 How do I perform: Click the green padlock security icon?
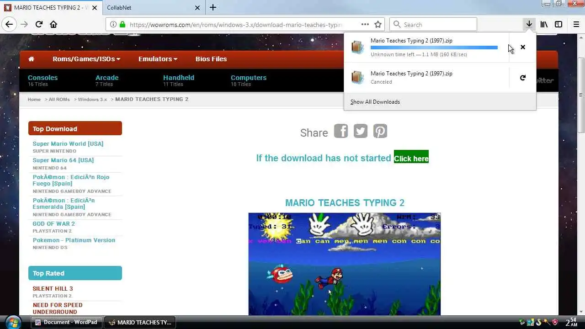coord(122,25)
